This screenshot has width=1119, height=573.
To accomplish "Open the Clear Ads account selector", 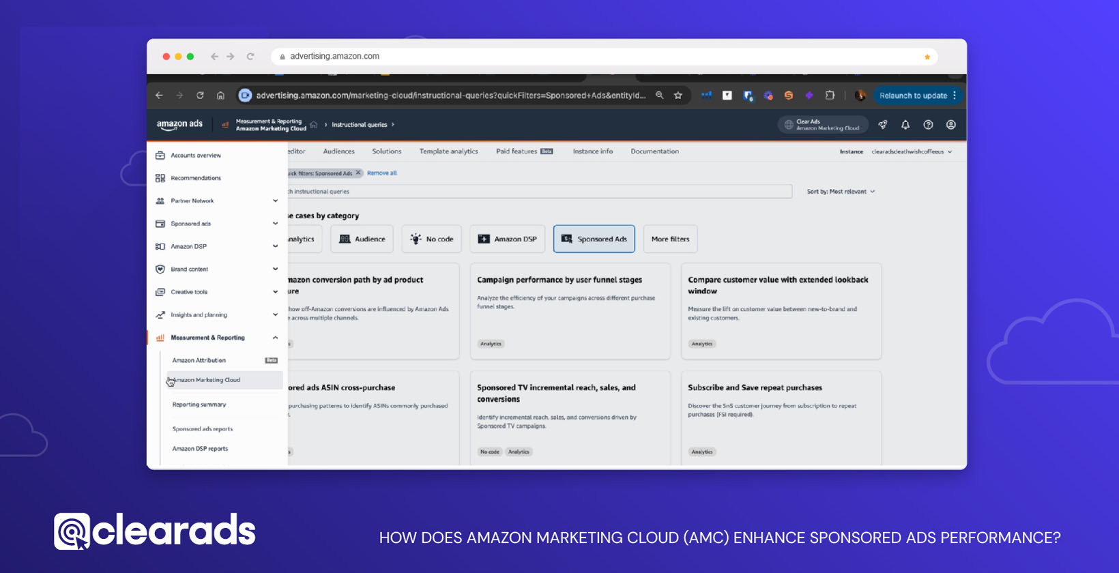I will pos(823,125).
